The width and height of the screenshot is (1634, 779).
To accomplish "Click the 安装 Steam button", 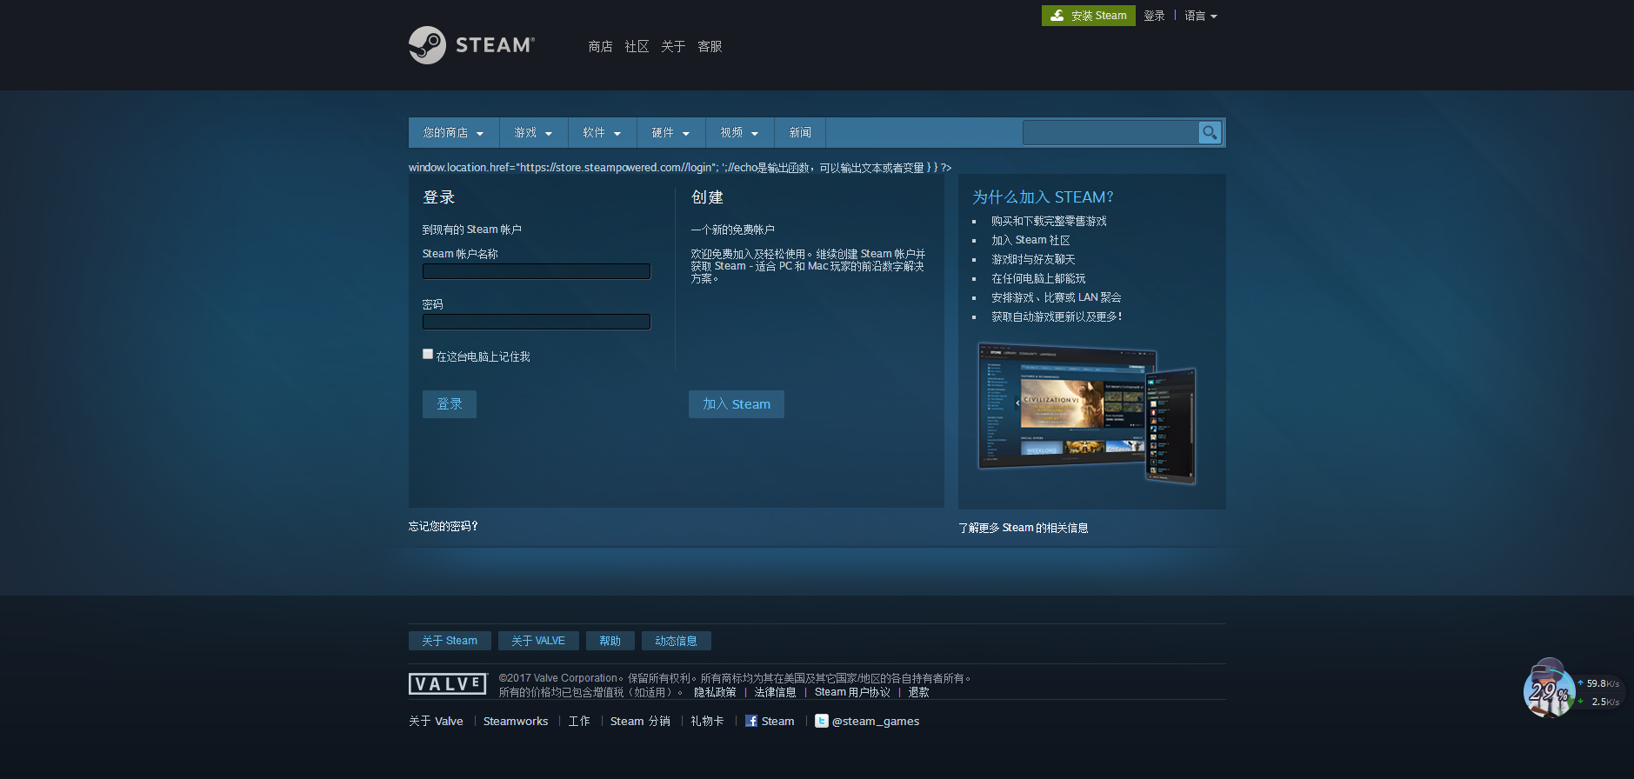I will click(x=1088, y=16).
